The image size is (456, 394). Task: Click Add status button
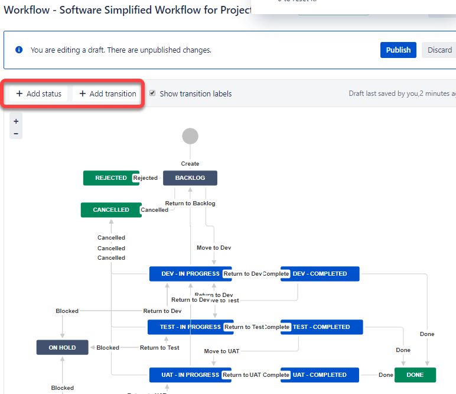pos(38,94)
